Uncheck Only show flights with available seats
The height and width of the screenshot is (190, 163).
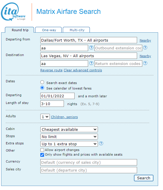click(x=42, y=155)
